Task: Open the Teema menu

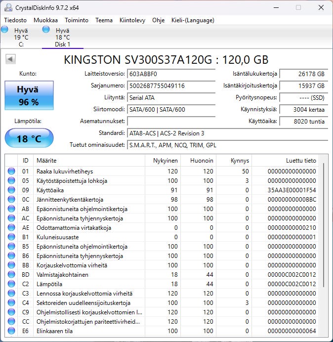Action: pyautogui.click(x=104, y=20)
